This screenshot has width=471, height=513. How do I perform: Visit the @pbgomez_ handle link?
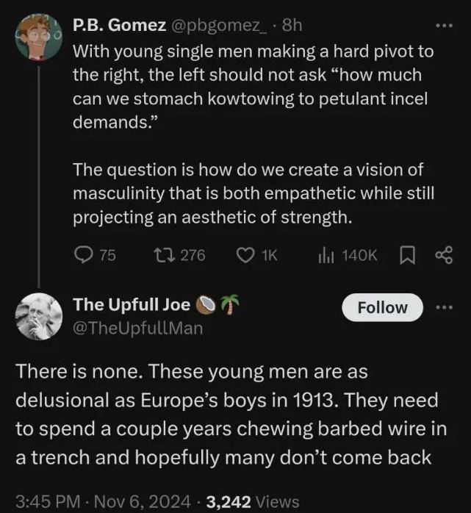click(218, 26)
